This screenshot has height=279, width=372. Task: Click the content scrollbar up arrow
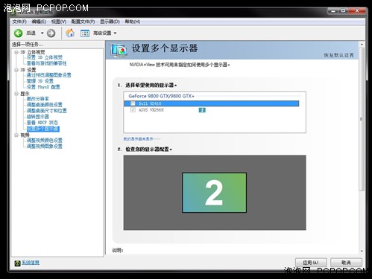tap(362, 45)
